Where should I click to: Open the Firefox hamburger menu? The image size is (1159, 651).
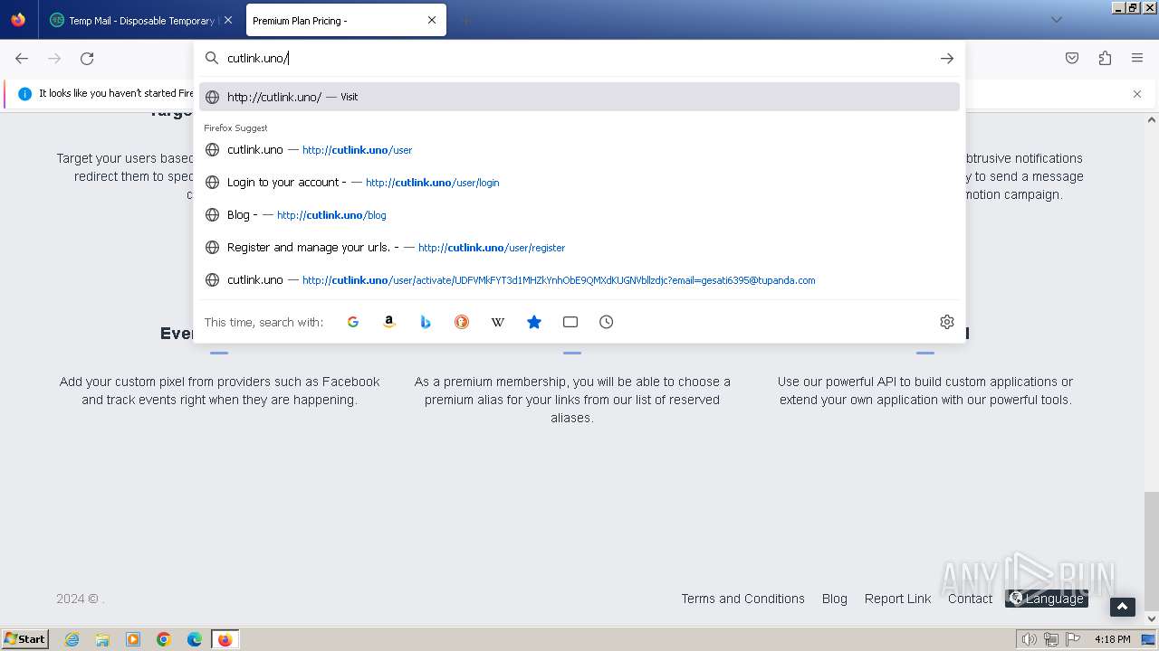(x=1137, y=58)
